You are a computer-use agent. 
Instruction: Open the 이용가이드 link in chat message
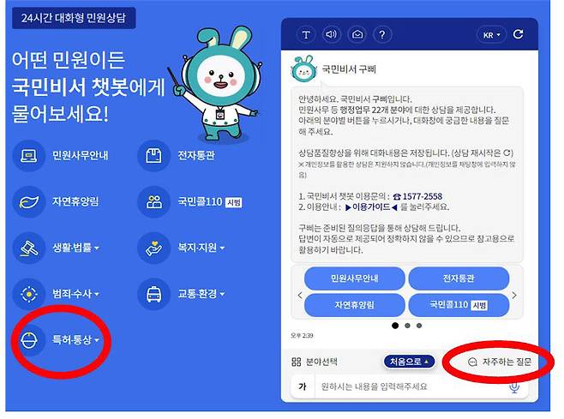371,207
